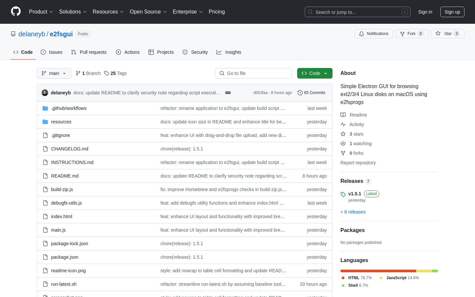Click the Notifications bell button
The width and height of the screenshot is (475, 297).
pyautogui.click(x=374, y=34)
